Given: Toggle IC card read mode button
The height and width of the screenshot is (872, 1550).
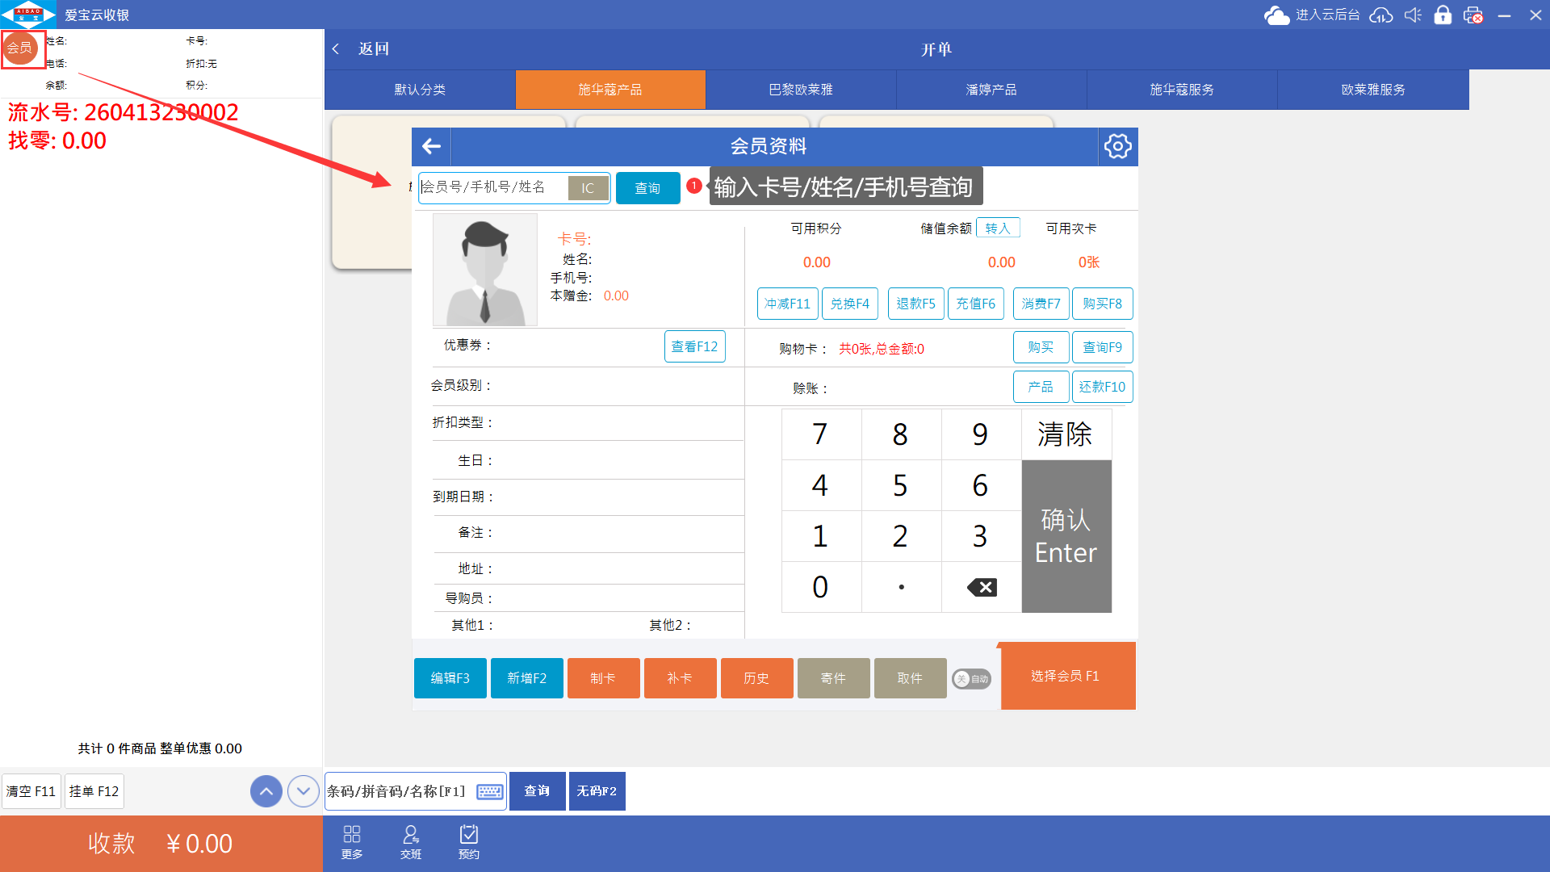Looking at the screenshot, I should tap(588, 188).
